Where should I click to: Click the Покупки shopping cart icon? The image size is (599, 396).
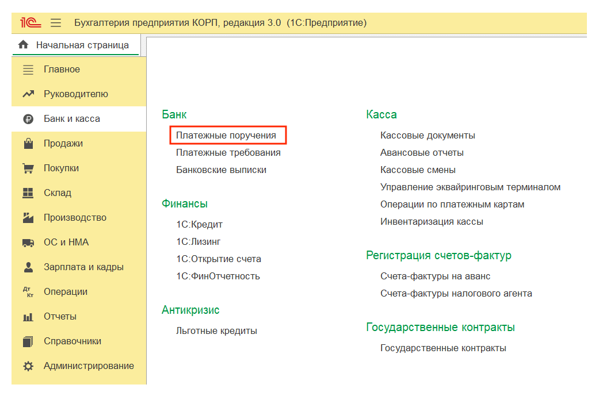point(28,168)
